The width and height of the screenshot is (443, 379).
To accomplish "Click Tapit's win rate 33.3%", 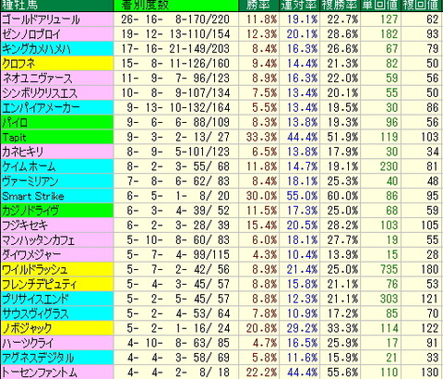I will coord(261,138).
